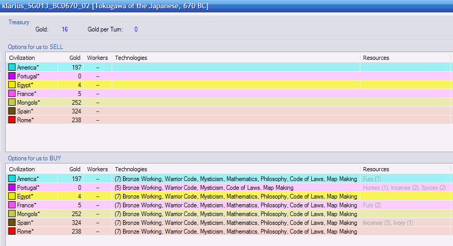453x246 pixels.
Task: Click Rome color swatch in BUY list
Action: point(12,232)
